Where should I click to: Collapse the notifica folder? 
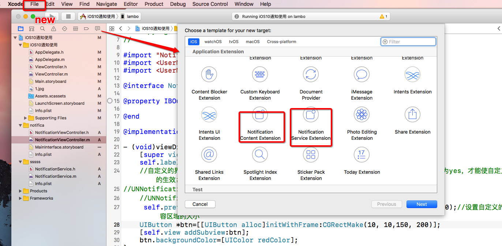pos(20,125)
